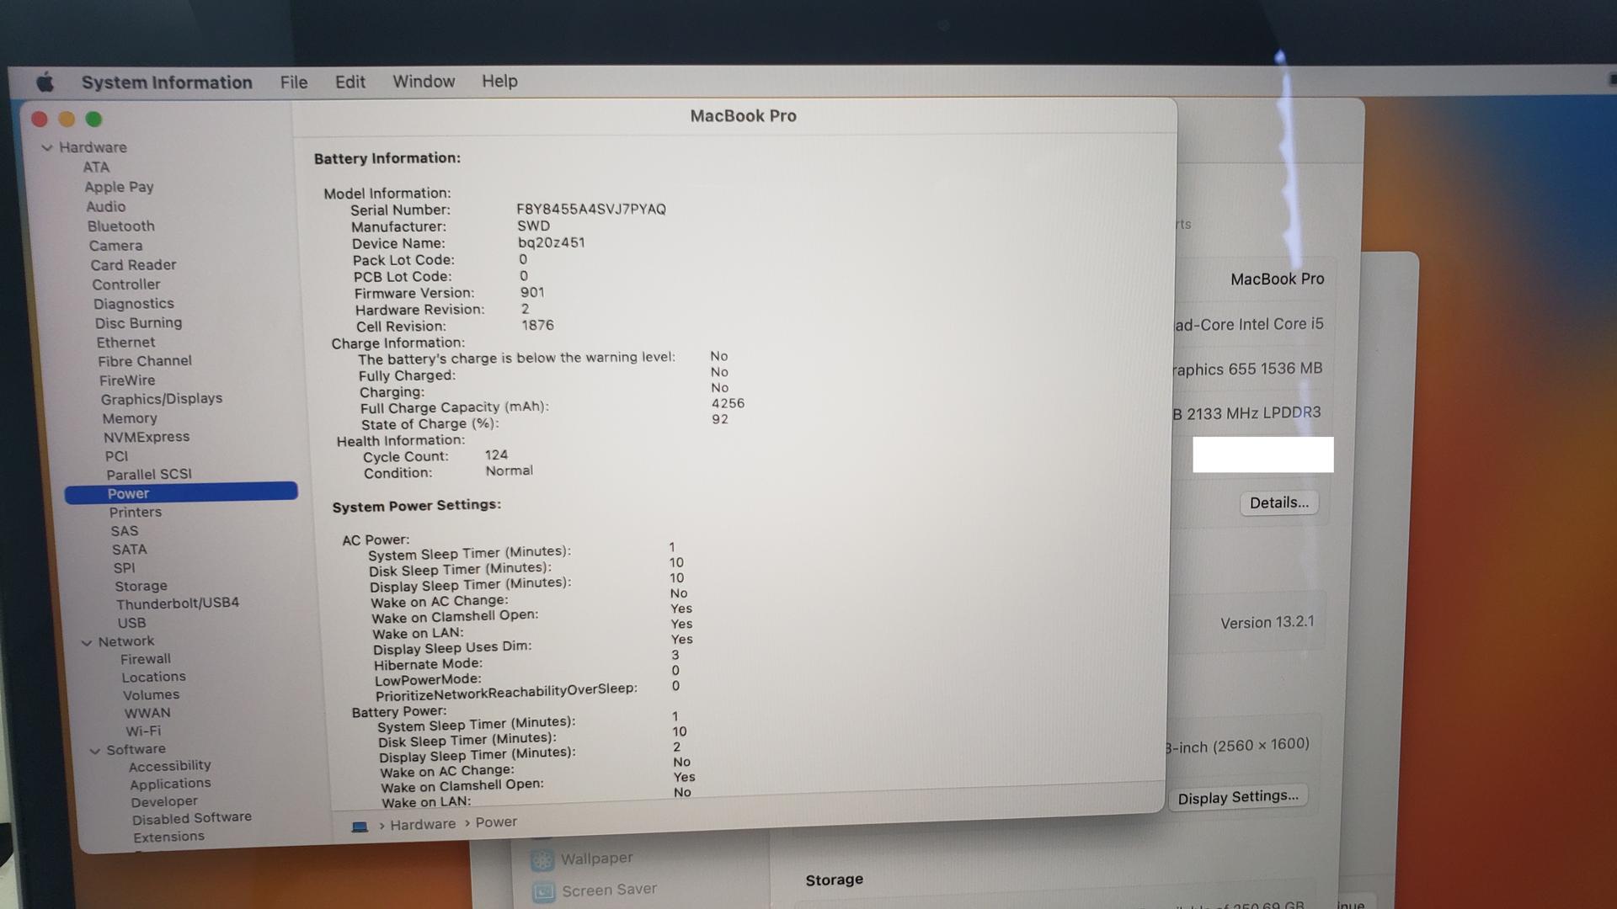Select Graphics/Displays in the sidebar
1617x909 pixels.
click(162, 399)
